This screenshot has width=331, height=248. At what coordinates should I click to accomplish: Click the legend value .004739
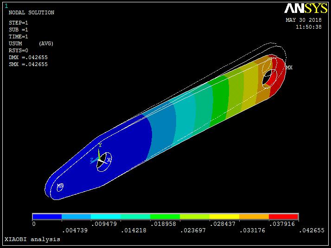pyautogui.click(x=75, y=230)
